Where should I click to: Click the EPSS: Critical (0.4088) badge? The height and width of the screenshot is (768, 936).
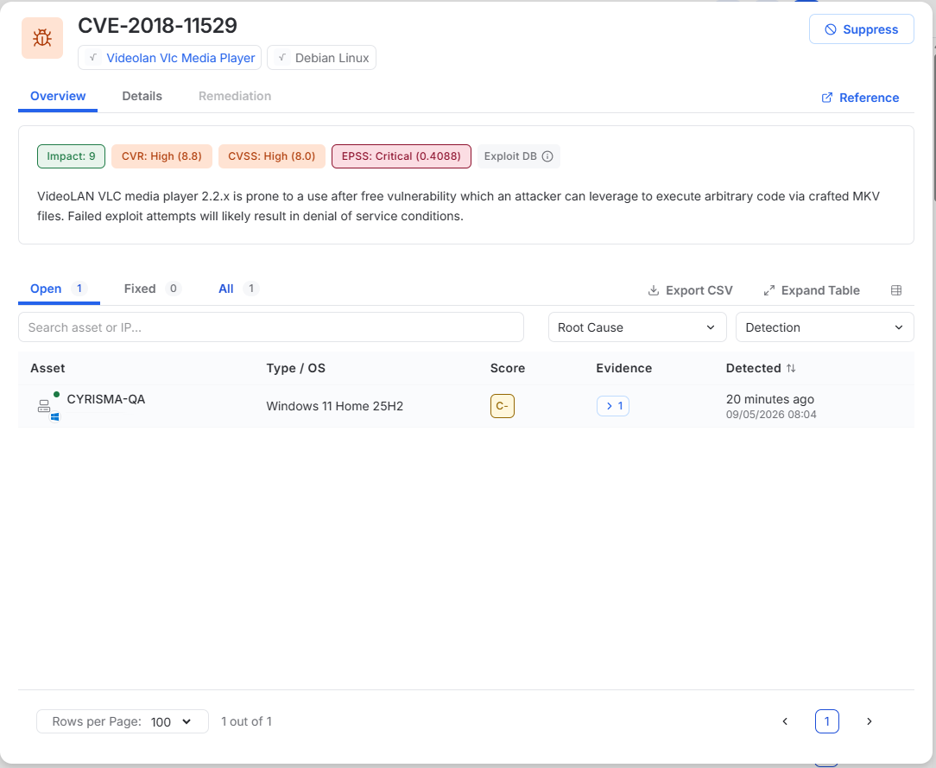point(402,156)
